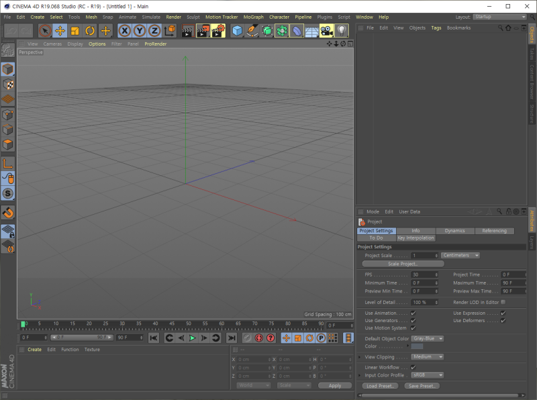The image size is (537, 400).
Task: Add a Camera object
Action: tap(327, 31)
